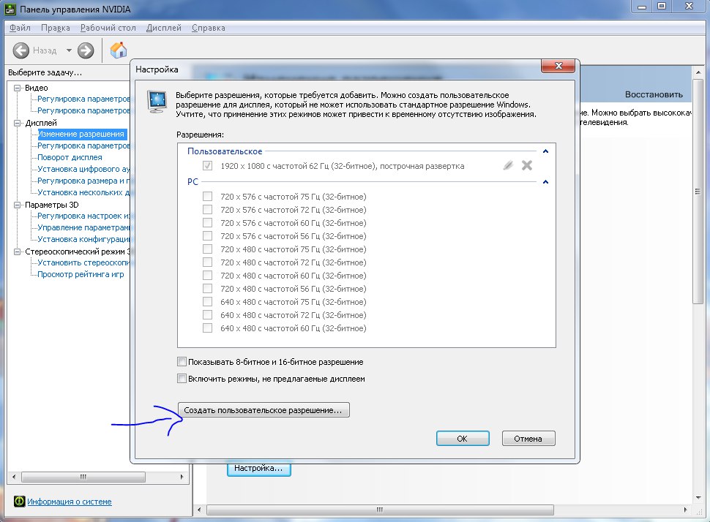Go to the Home house icon

(x=118, y=50)
